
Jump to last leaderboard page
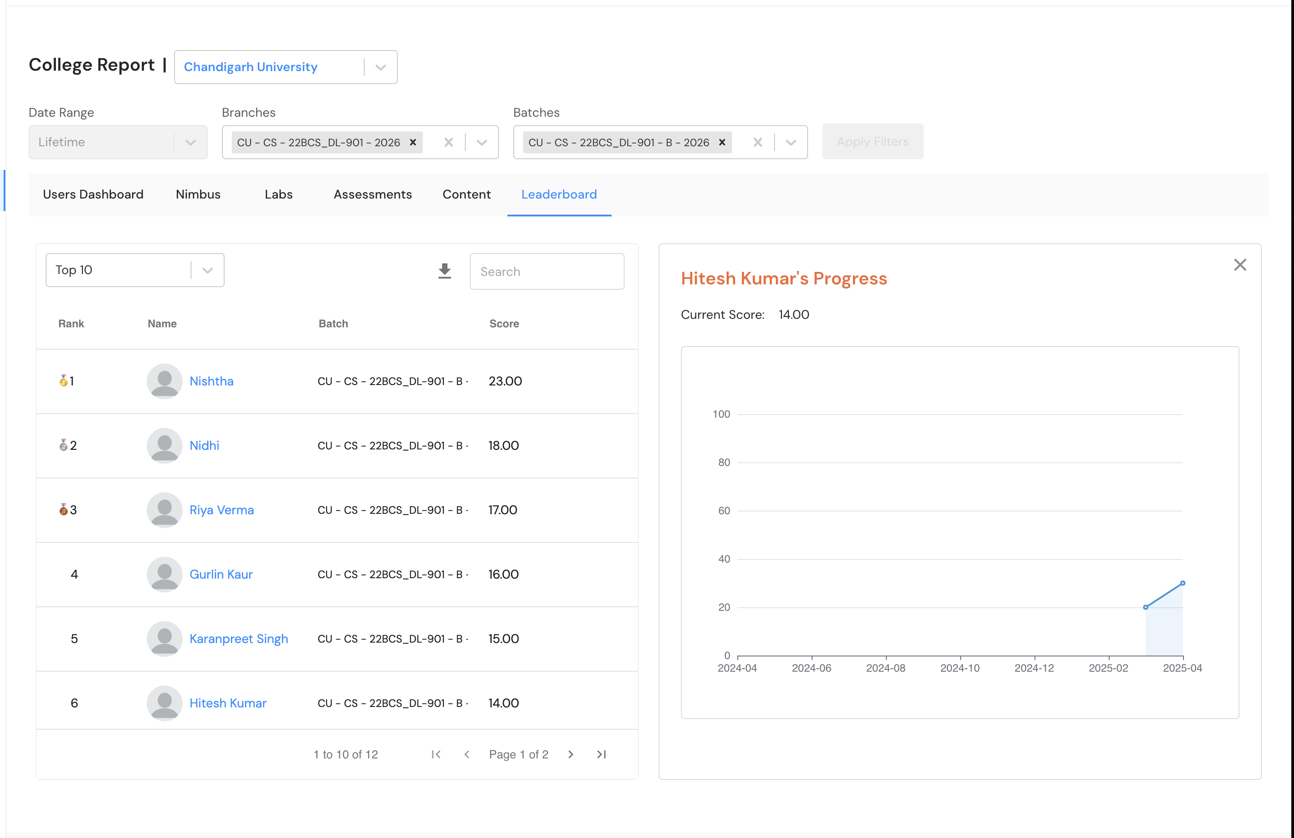601,754
